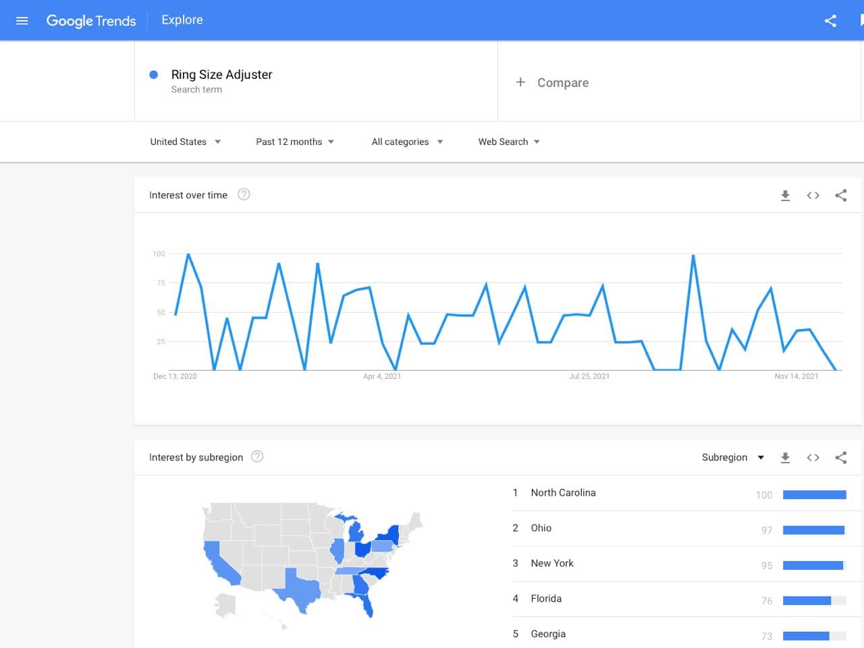
Task: Share the Interest over time chart
Action: pyautogui.click(x=840, y=195)
